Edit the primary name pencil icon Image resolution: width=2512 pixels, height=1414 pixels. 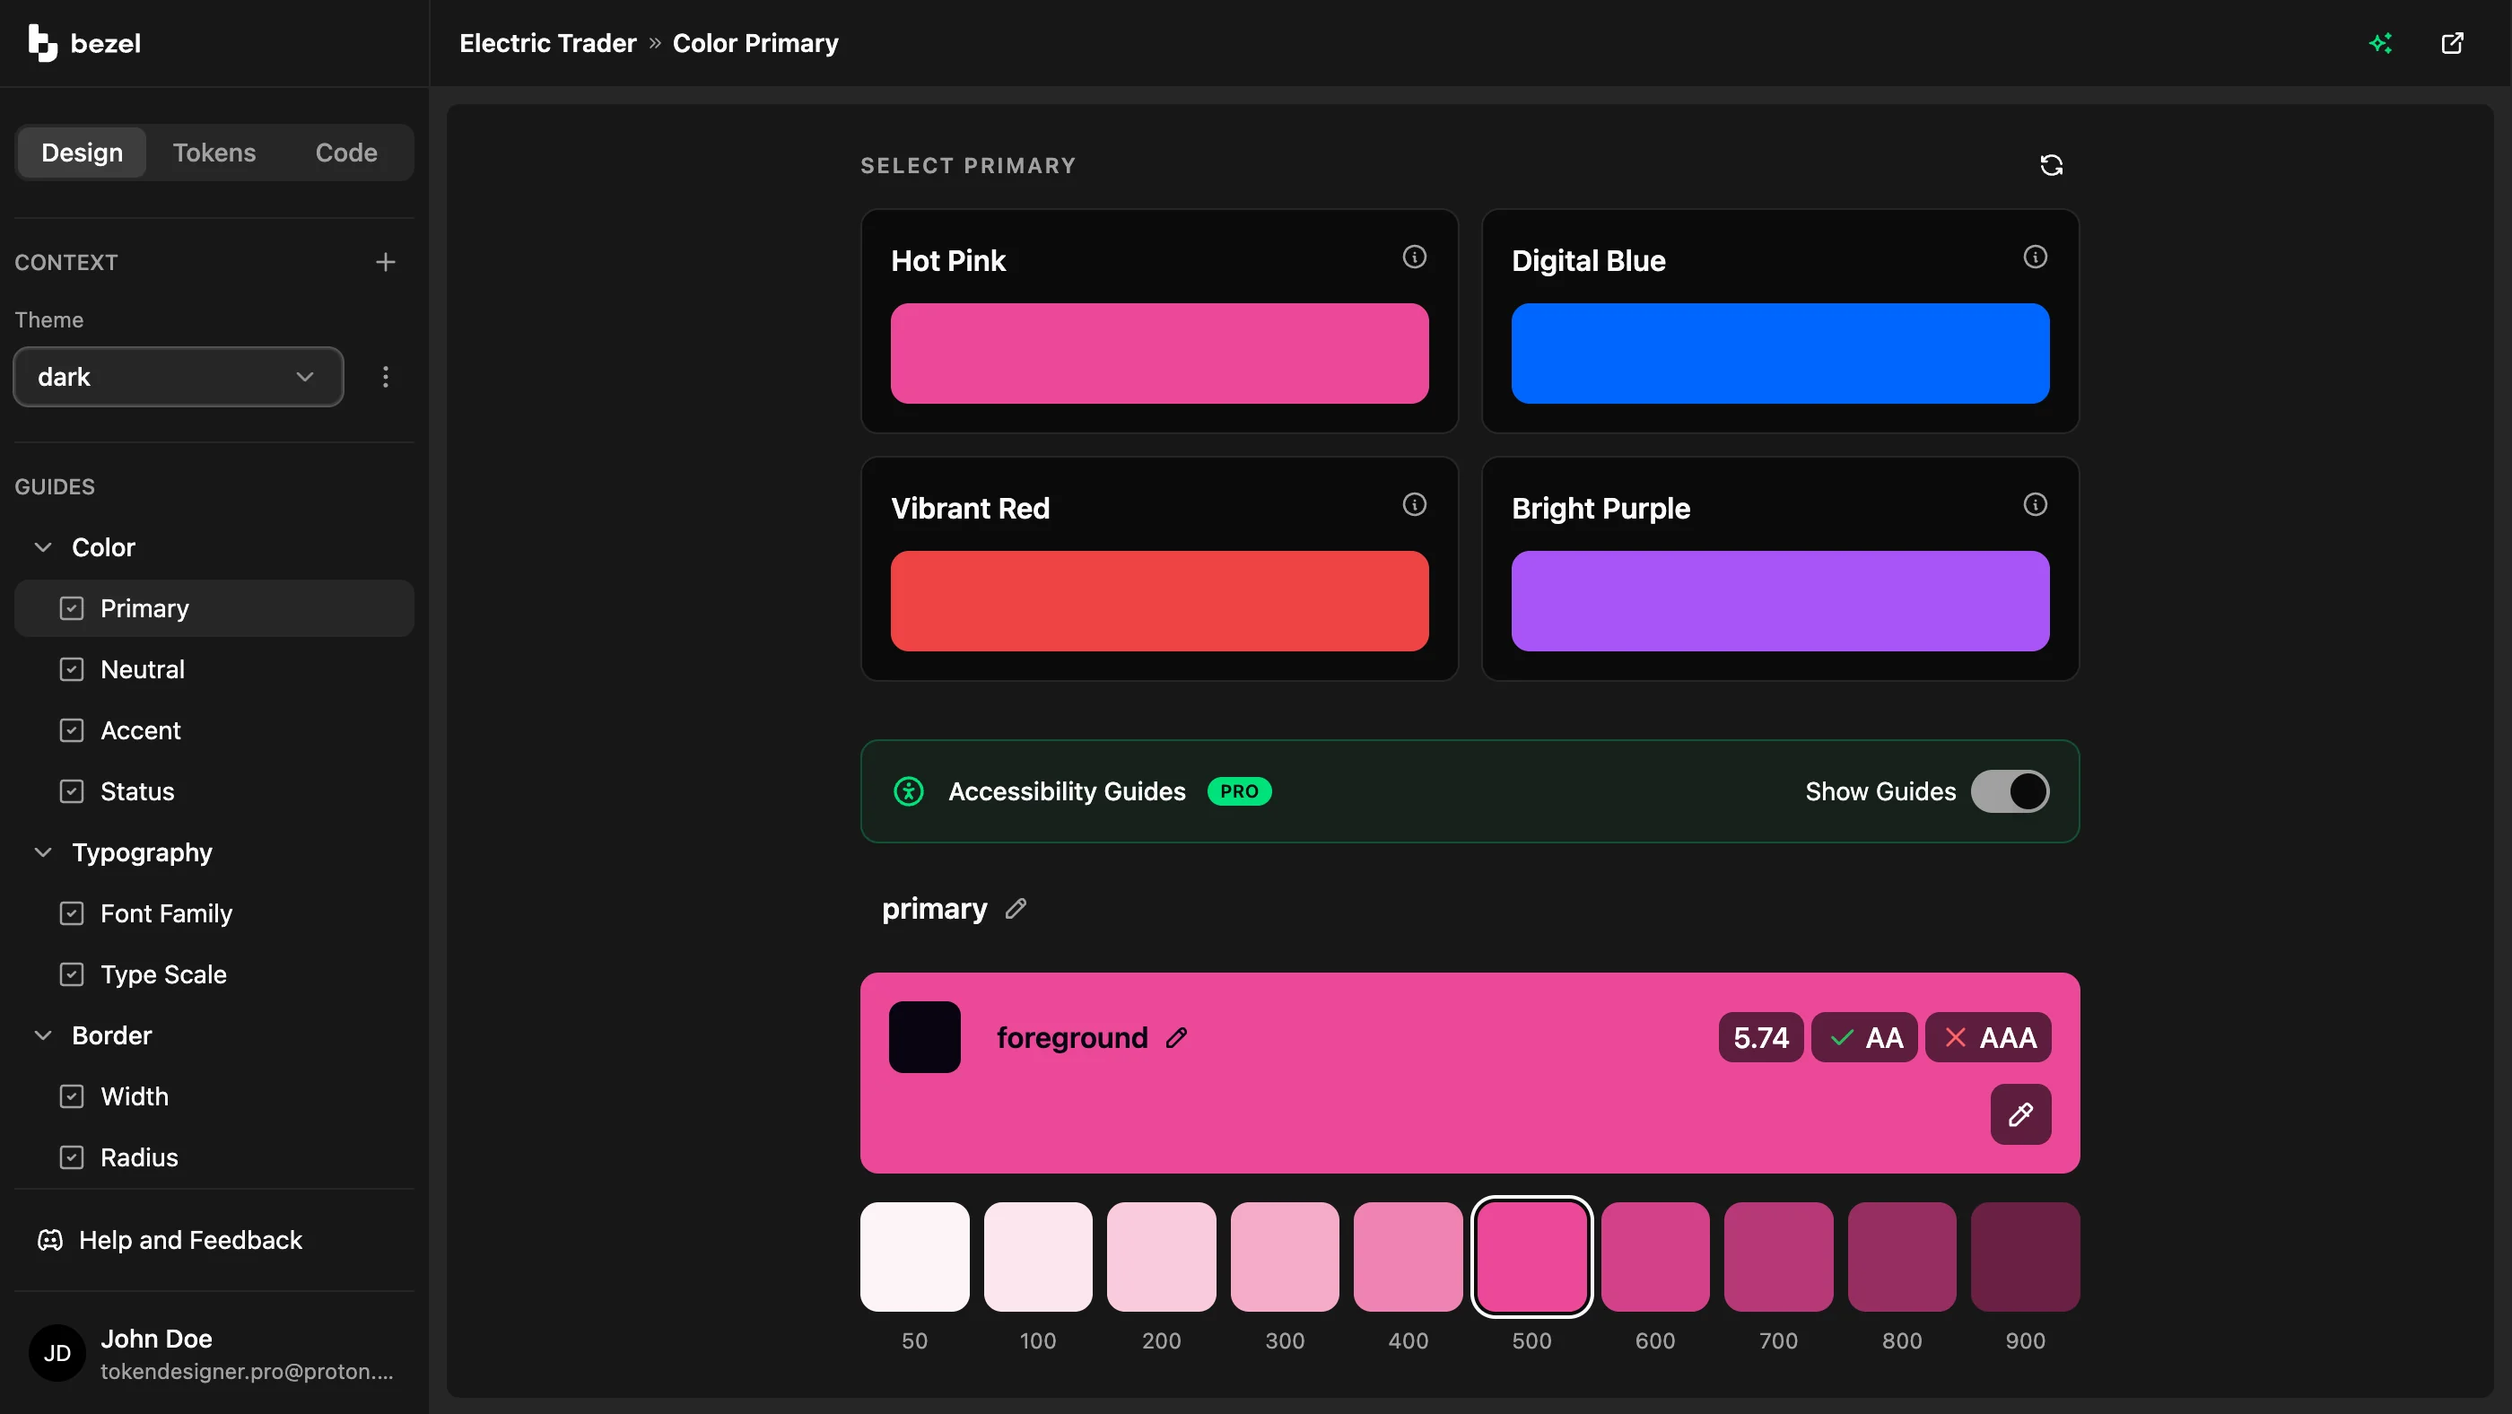[x=1016, y=909]
